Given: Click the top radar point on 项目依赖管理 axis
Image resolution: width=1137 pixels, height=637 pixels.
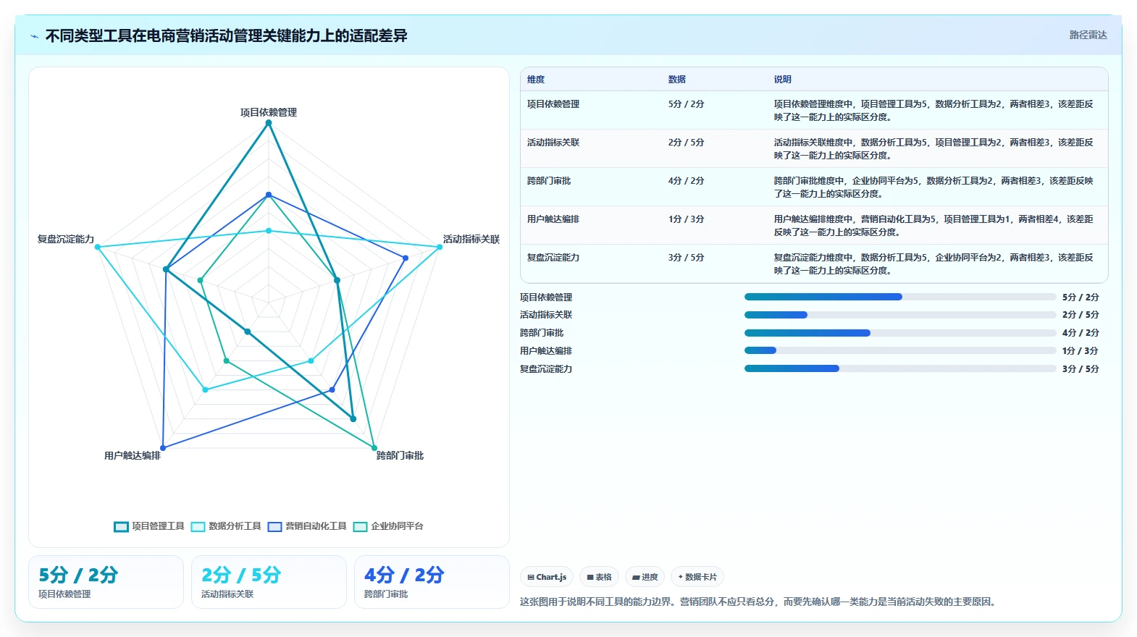Looking at the screenshot, I should 269,123.
